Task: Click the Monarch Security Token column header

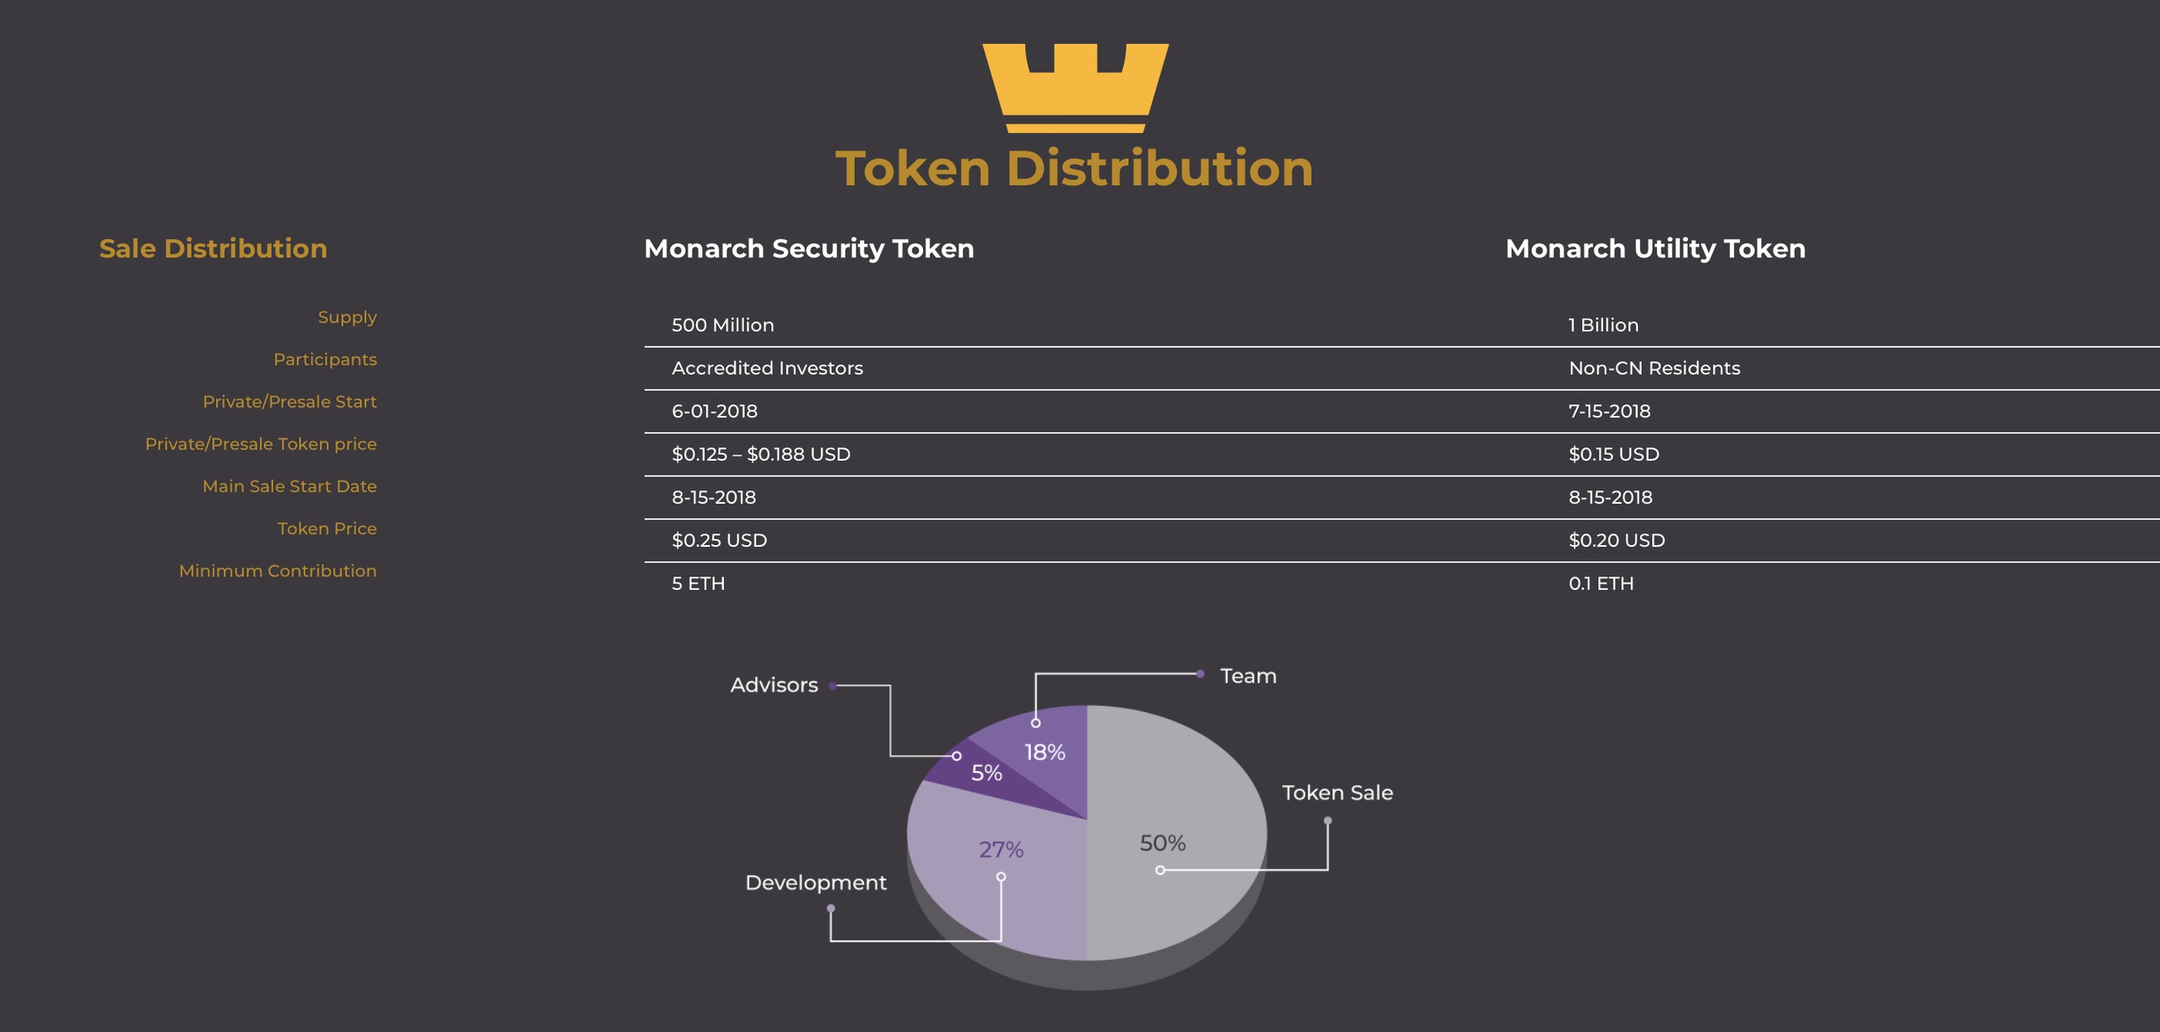Action: pos(808,248)
